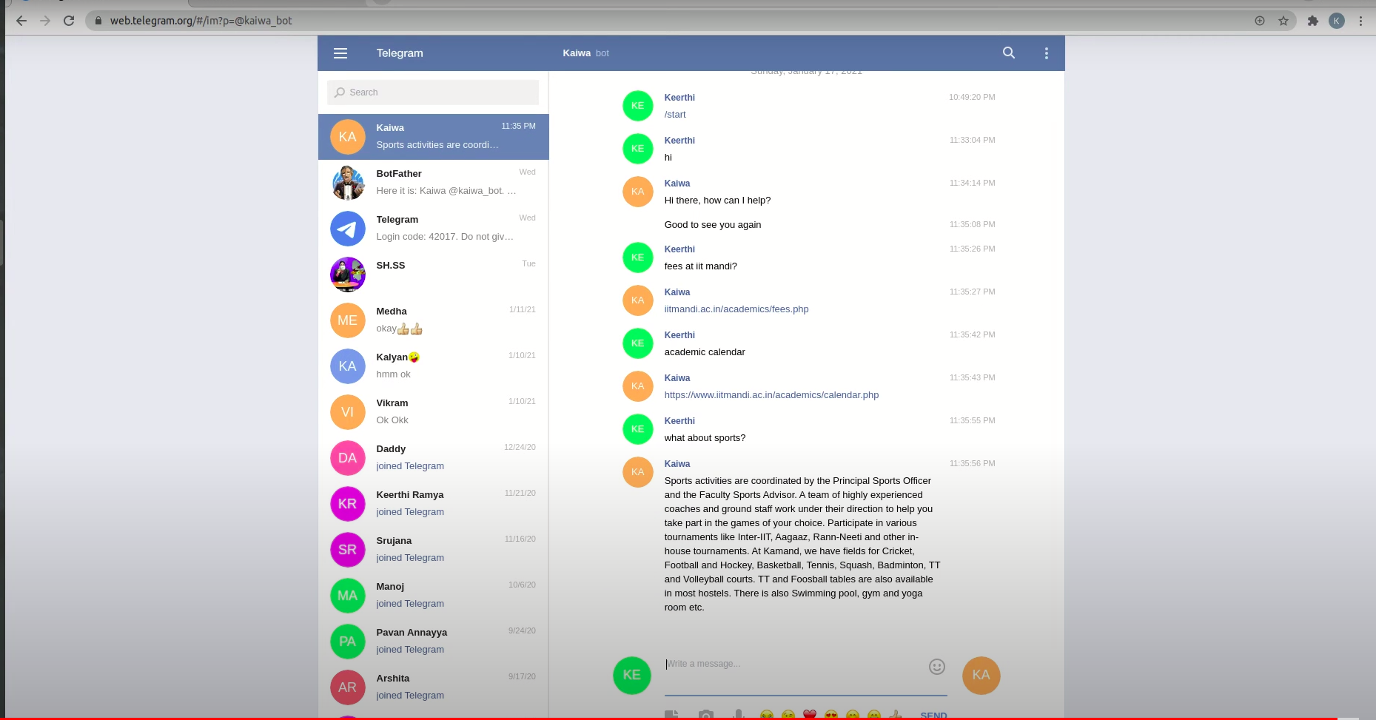Click the attach file icon

click(671, 715)
